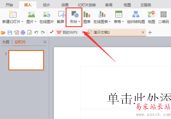Open the 图片 dropdown arrow
171x119 pixels.
coord(35,22)
